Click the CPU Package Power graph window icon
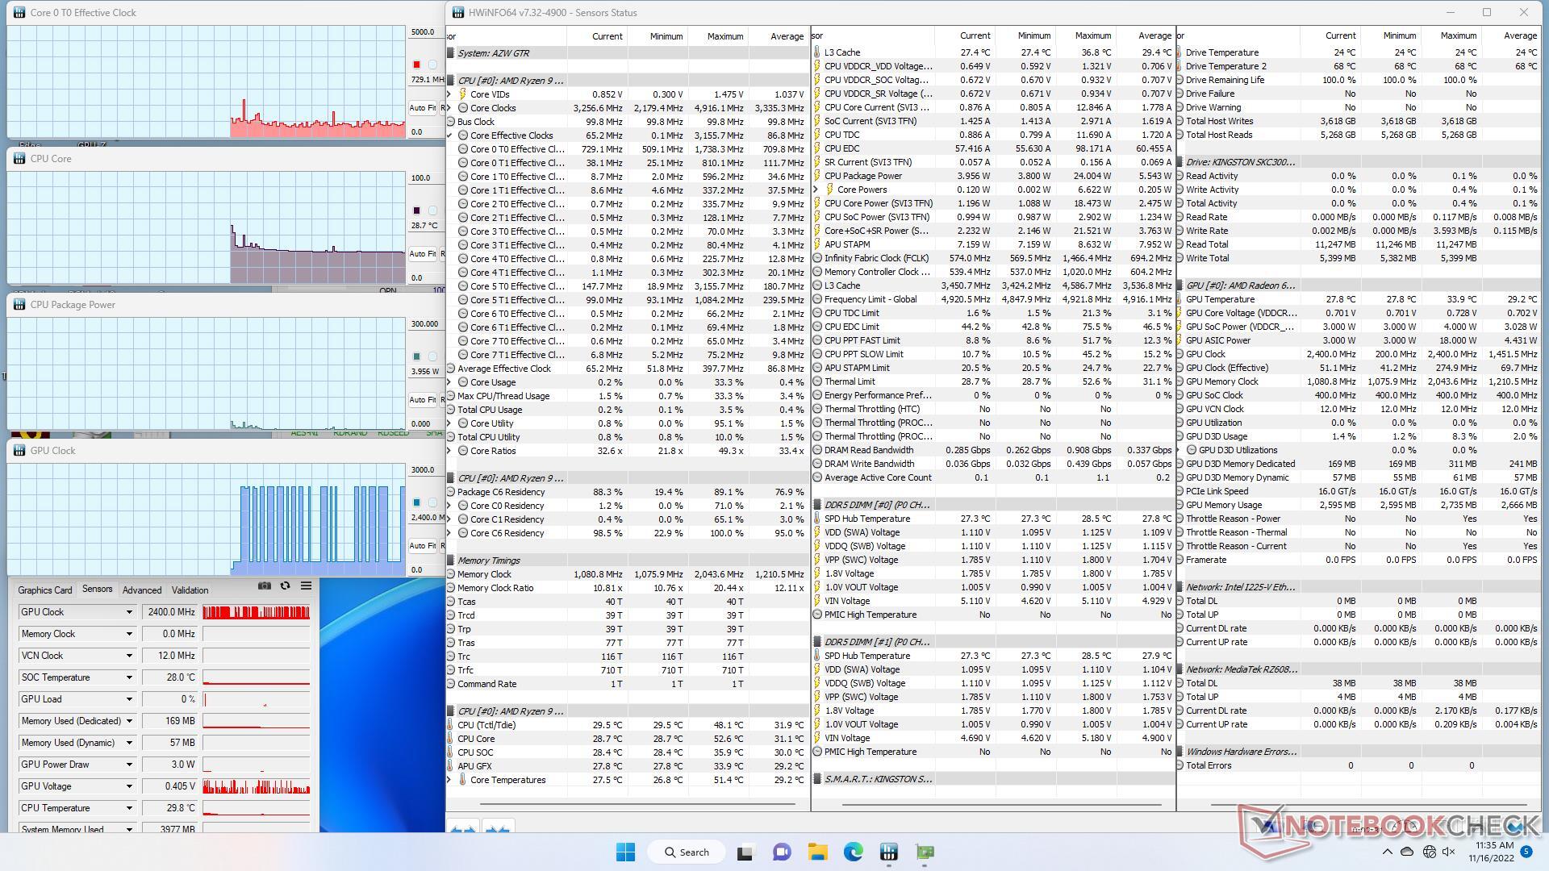Viewport: 1549px width, 871px height. (19, 305)
